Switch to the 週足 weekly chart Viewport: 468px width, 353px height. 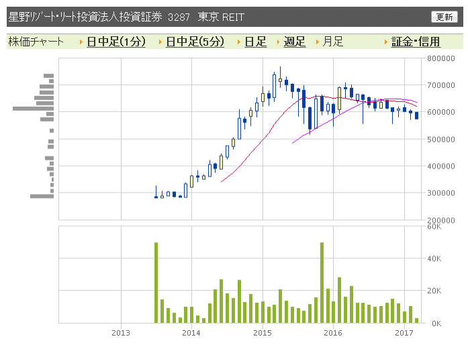(x=295, y=42)
